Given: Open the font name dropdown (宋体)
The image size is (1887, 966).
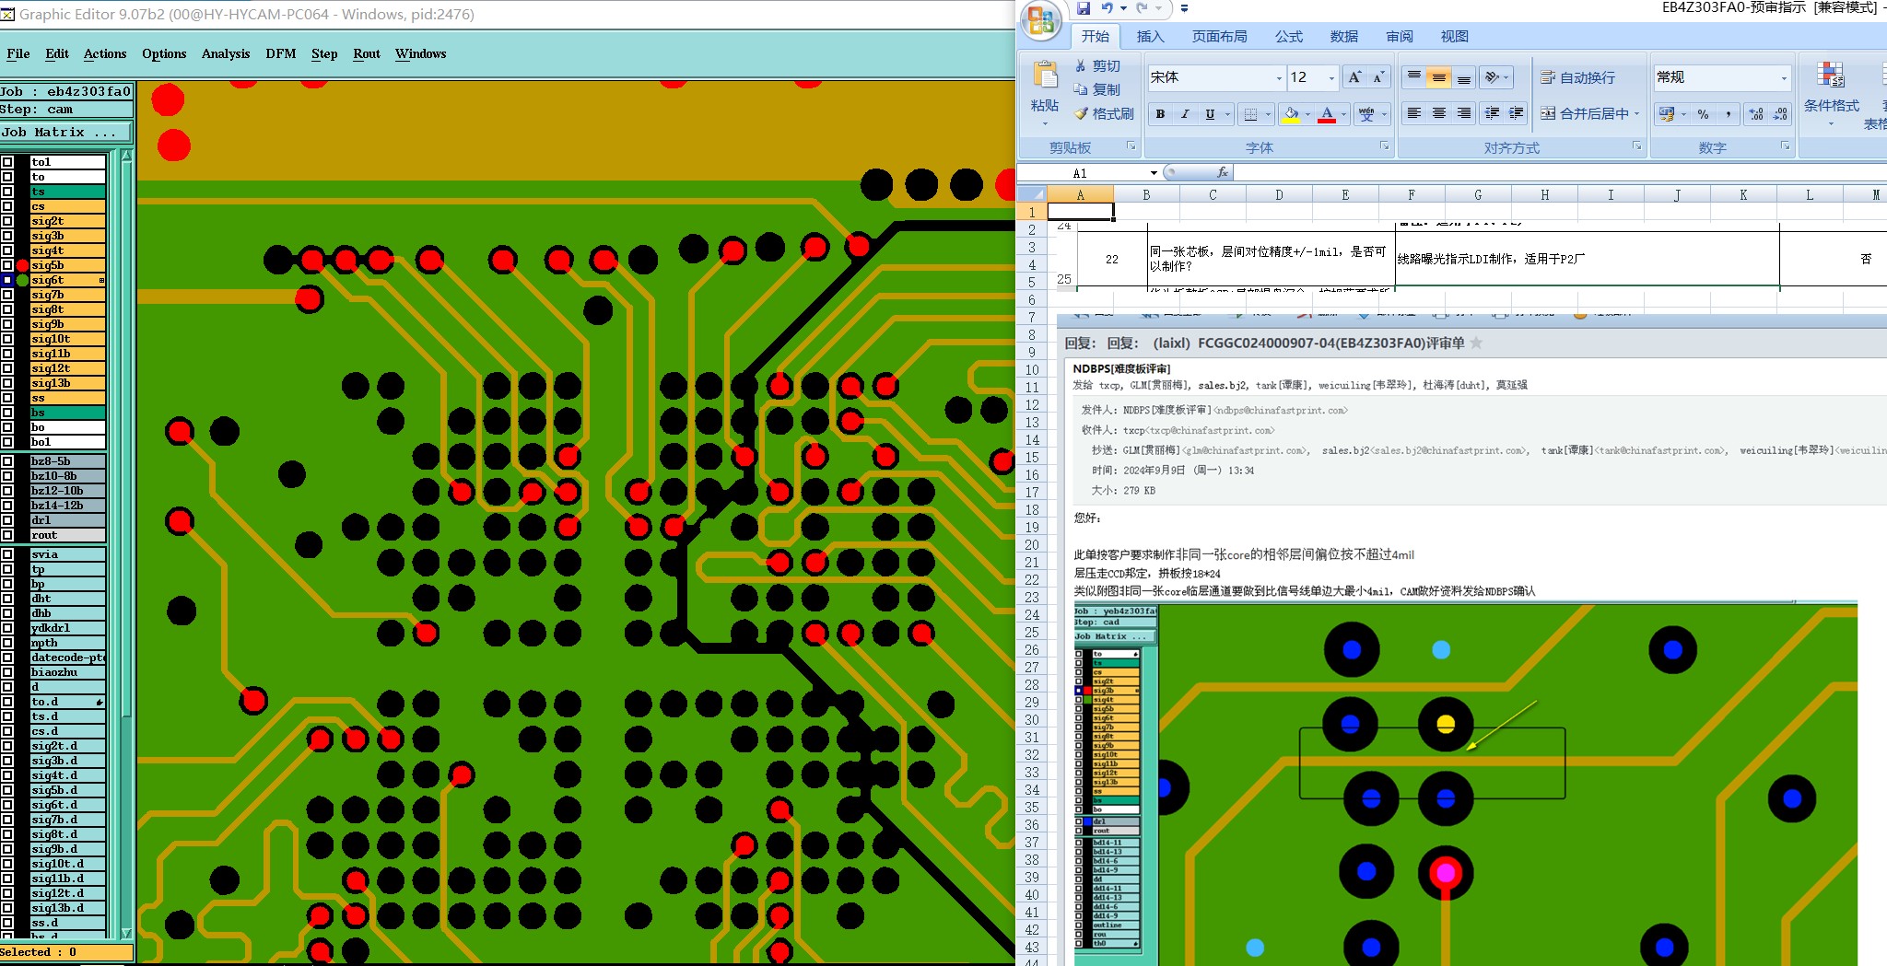Looking at the screenshot, I should (1278, 78).
